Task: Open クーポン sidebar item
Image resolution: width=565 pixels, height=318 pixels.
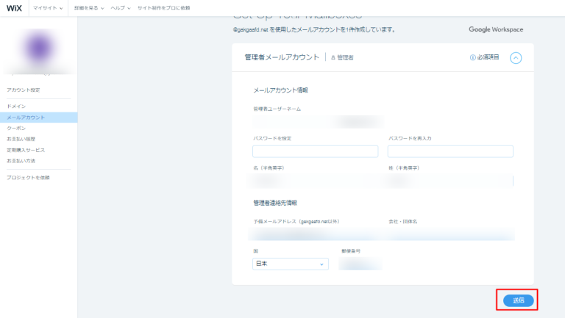Action: 16,128
